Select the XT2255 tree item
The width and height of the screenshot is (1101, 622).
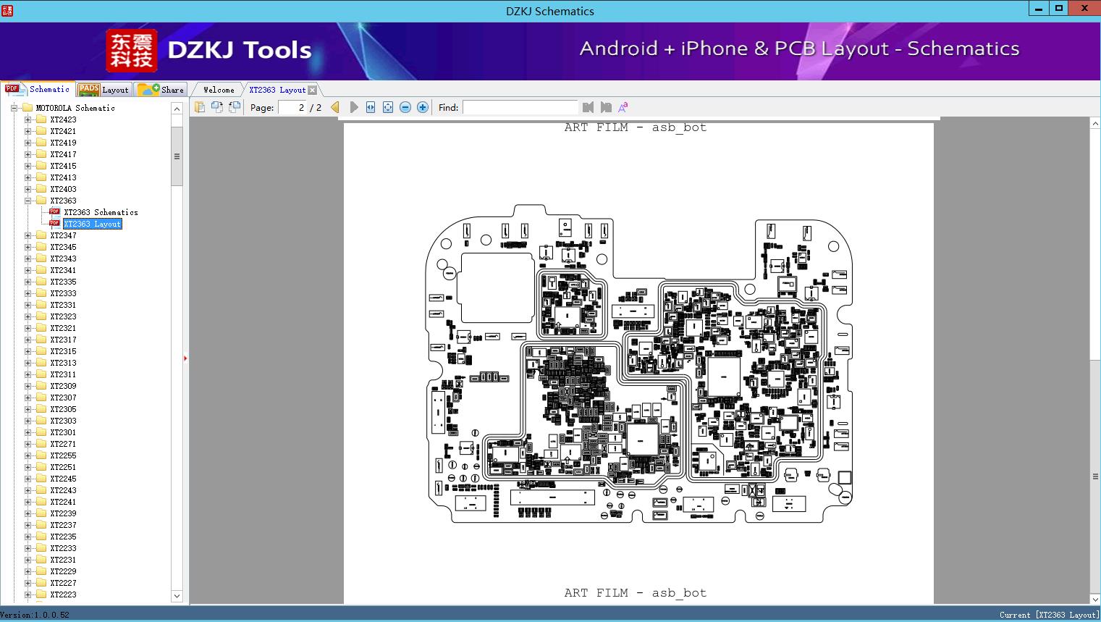63,455
